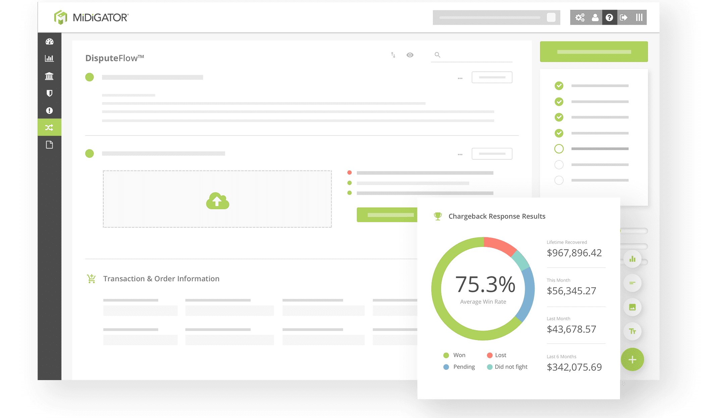This screenshot has width=712, height=418.
Task: Open the second section's ellipsis menu
Action: click(x=460, y=155)
